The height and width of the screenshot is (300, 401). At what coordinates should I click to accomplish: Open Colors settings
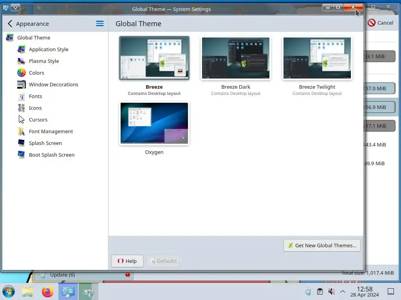55,73
